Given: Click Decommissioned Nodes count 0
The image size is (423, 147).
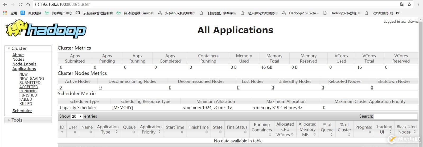Looking at the screenshot, I should 170,88.
